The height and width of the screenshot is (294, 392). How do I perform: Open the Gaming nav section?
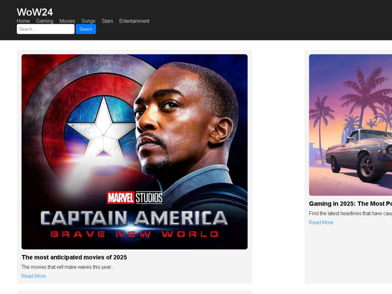tap(45, 21)
